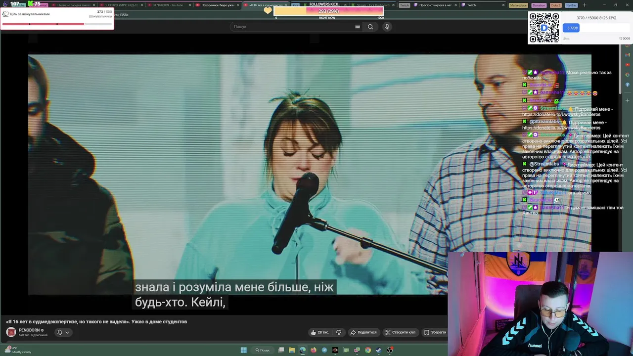
Task: Open Telegram from taskbar
Action: click(324, 350)
